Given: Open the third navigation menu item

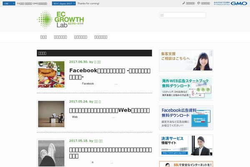Looking at the screenshot, I should [x=80, y=37].
